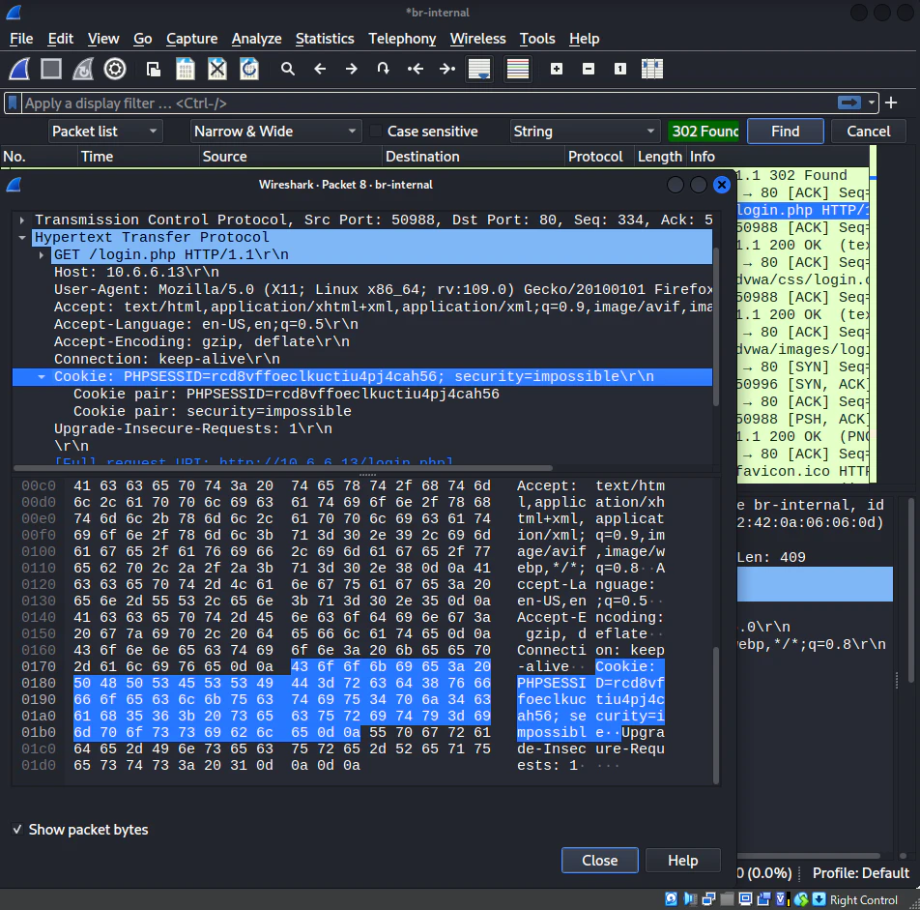Collapse the Cookie header tree node
This screenshot has height=910, width=920.
pos(41,377)
